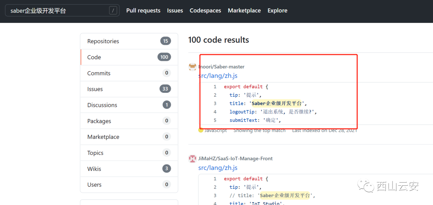Click the search box containing saber企业级开发平台
433x205 pixels.
click(x=62, y=10)
